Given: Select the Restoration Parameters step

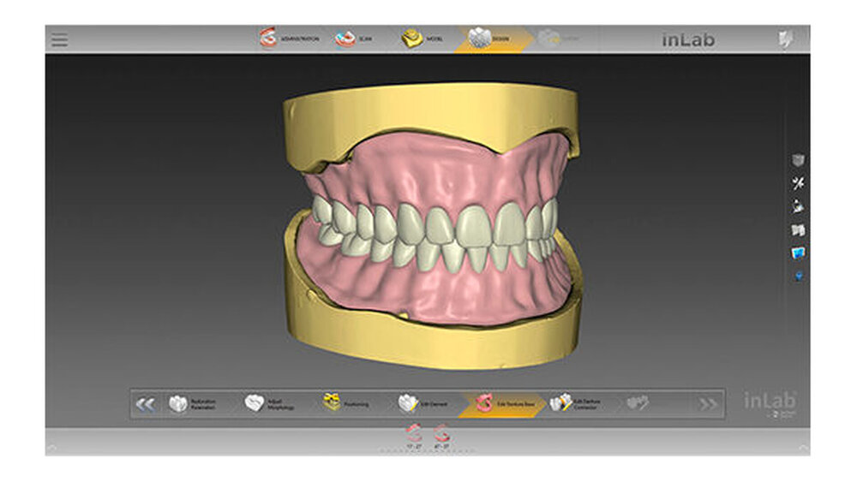Looking at the screenshot, I should tap(193, 404).
